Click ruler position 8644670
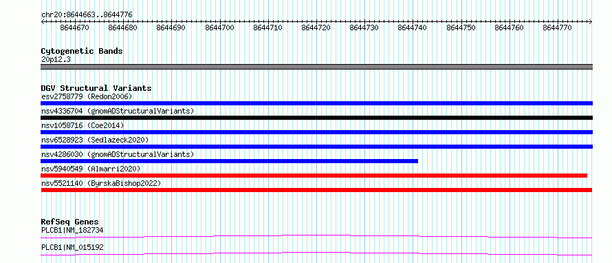Screen dimensions: 612x263 pos(74,28)
